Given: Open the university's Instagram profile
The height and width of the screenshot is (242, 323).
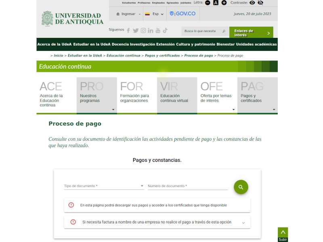Looking at the screenshot, I should pos(143,31).
